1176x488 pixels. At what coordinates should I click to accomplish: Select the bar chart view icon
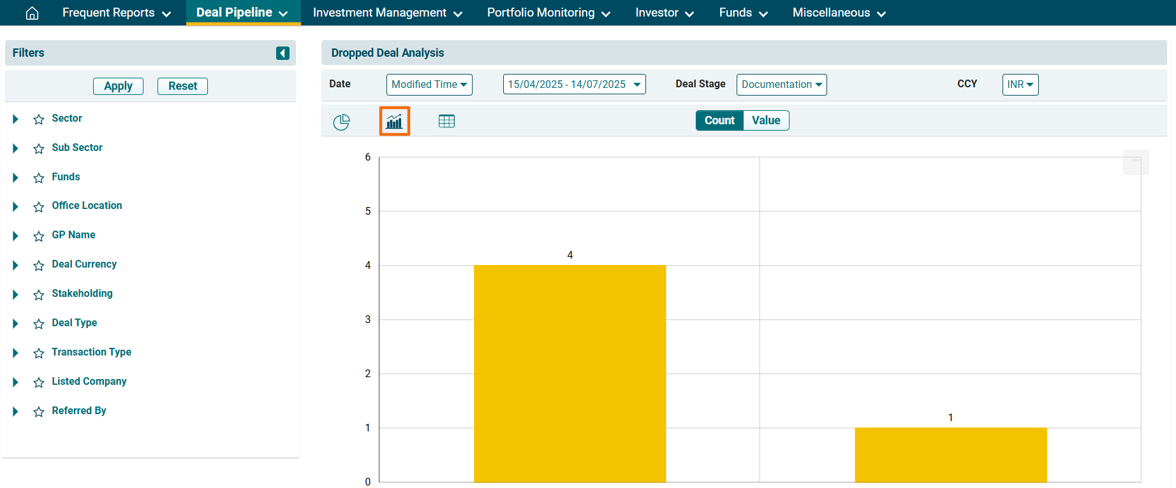(x=394, y=121)
